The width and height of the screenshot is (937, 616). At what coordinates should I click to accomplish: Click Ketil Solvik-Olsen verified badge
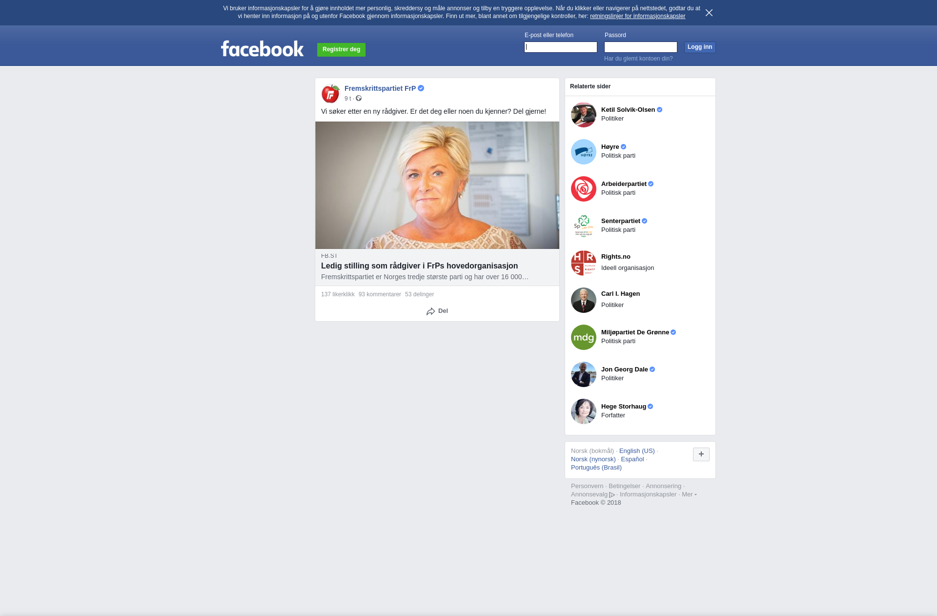point(659,110)
